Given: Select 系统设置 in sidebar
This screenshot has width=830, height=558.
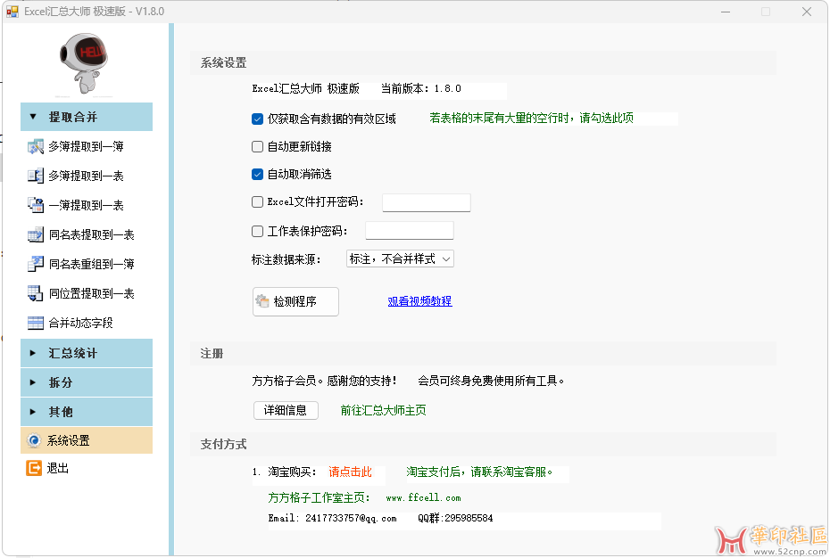Looking at the screenshot, I should (x=87, y=440).
